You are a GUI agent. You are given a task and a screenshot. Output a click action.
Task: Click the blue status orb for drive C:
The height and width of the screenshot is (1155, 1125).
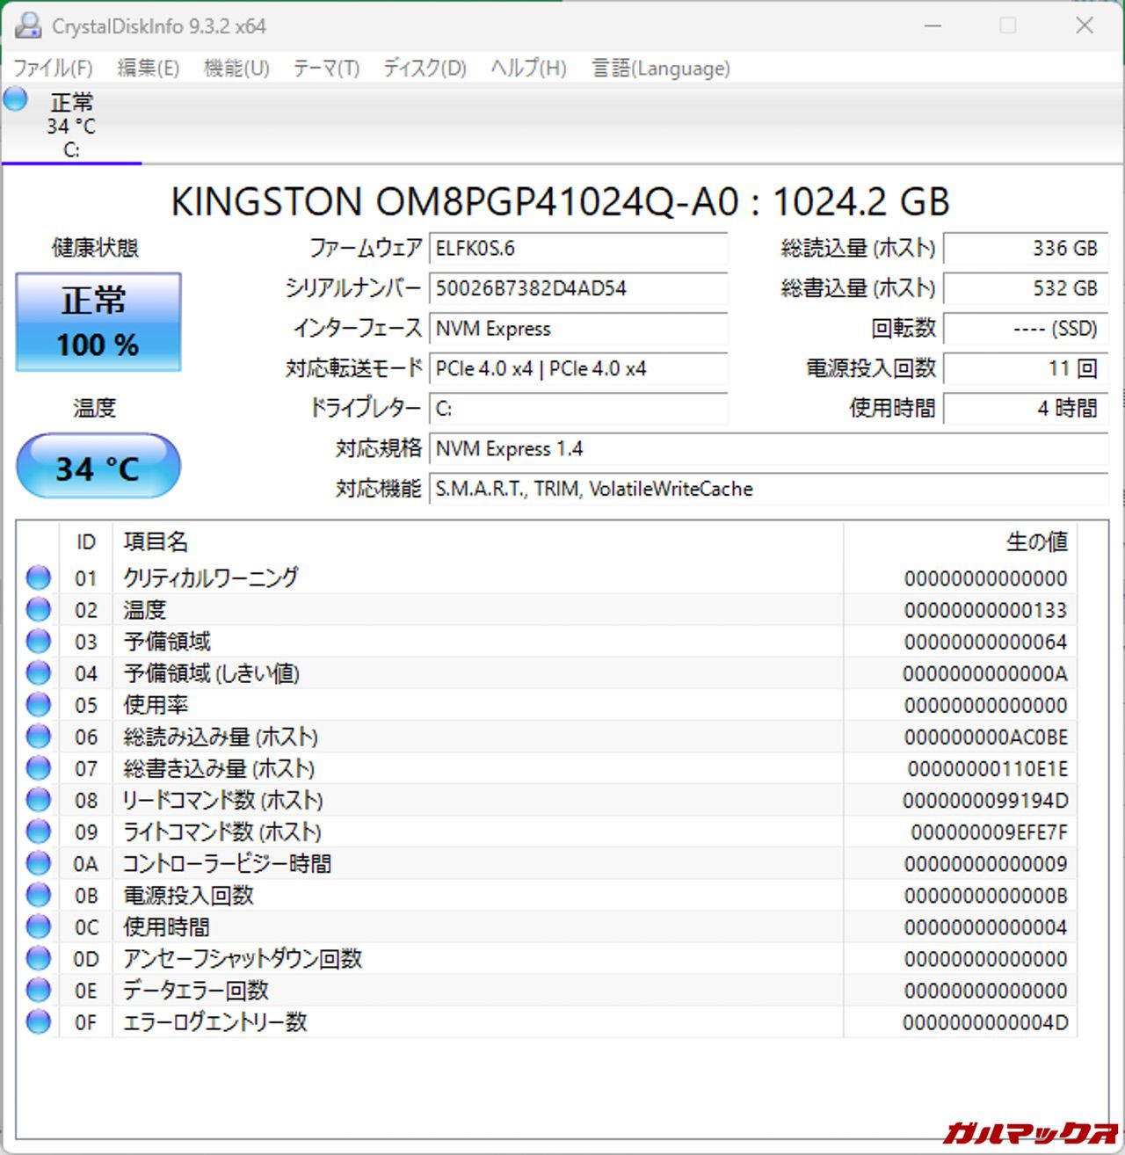click(16, 99)
